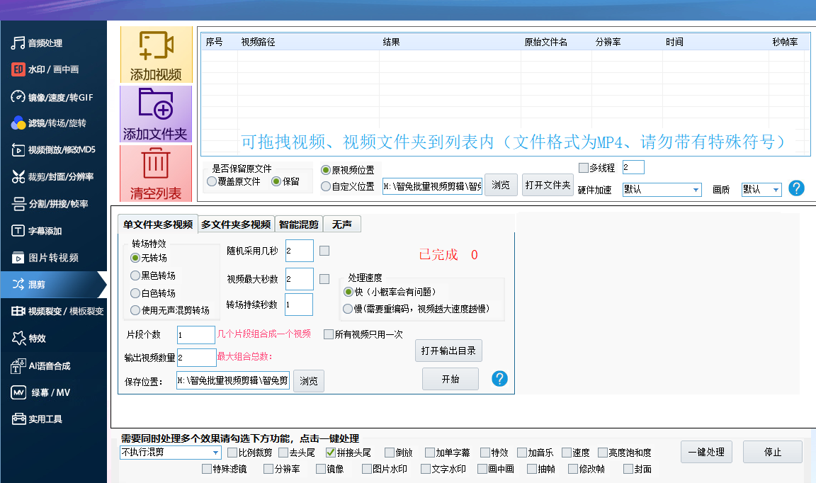Switch to Smart Mix (智能混剪) tab
The width and height of the screenshot is (816, 483).
click(x=298, y=225)
